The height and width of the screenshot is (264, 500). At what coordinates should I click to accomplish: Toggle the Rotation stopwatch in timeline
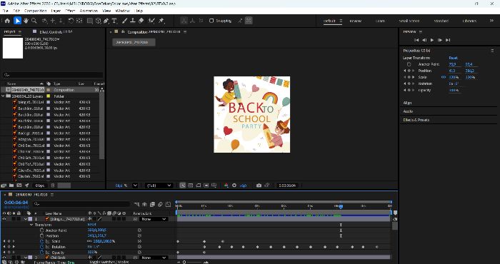(41, 247)
